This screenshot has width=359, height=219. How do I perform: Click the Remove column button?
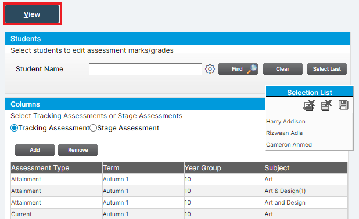pyautogui.click(x=78, y=150)
